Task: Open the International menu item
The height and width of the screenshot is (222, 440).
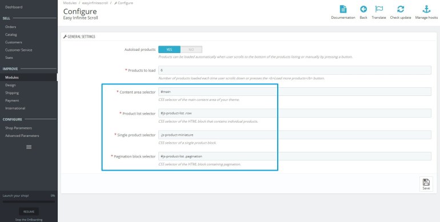Action: click(x=15, y=108)
